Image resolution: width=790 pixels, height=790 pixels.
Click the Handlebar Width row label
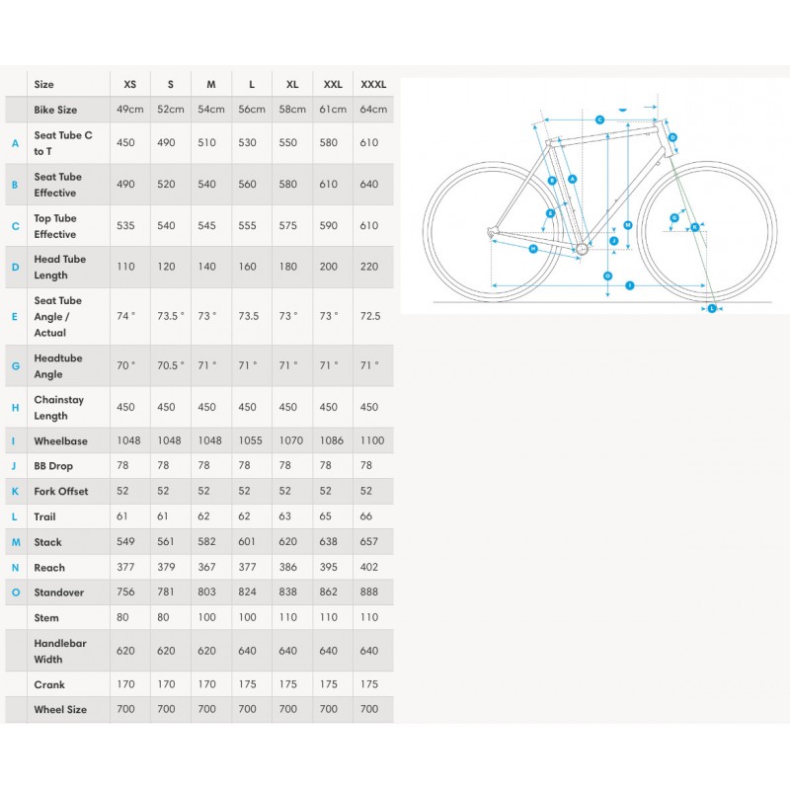pyautogui.click(x=60, y=651)
